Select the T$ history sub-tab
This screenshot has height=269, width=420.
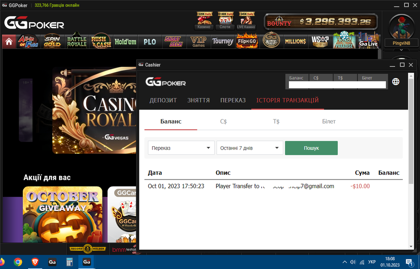pos(276,121)
